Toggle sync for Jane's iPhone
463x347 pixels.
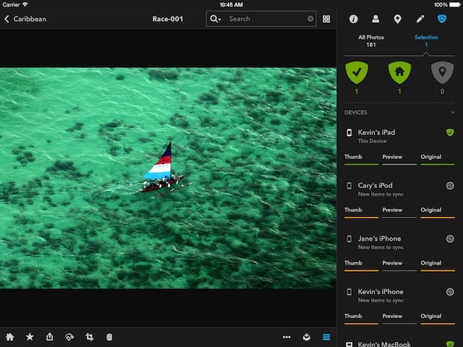450,239
